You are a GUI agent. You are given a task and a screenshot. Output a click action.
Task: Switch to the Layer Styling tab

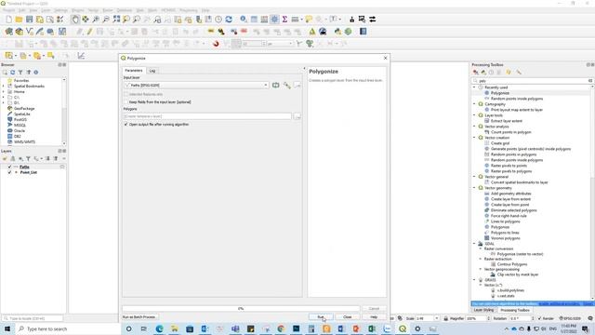[483, 310]
